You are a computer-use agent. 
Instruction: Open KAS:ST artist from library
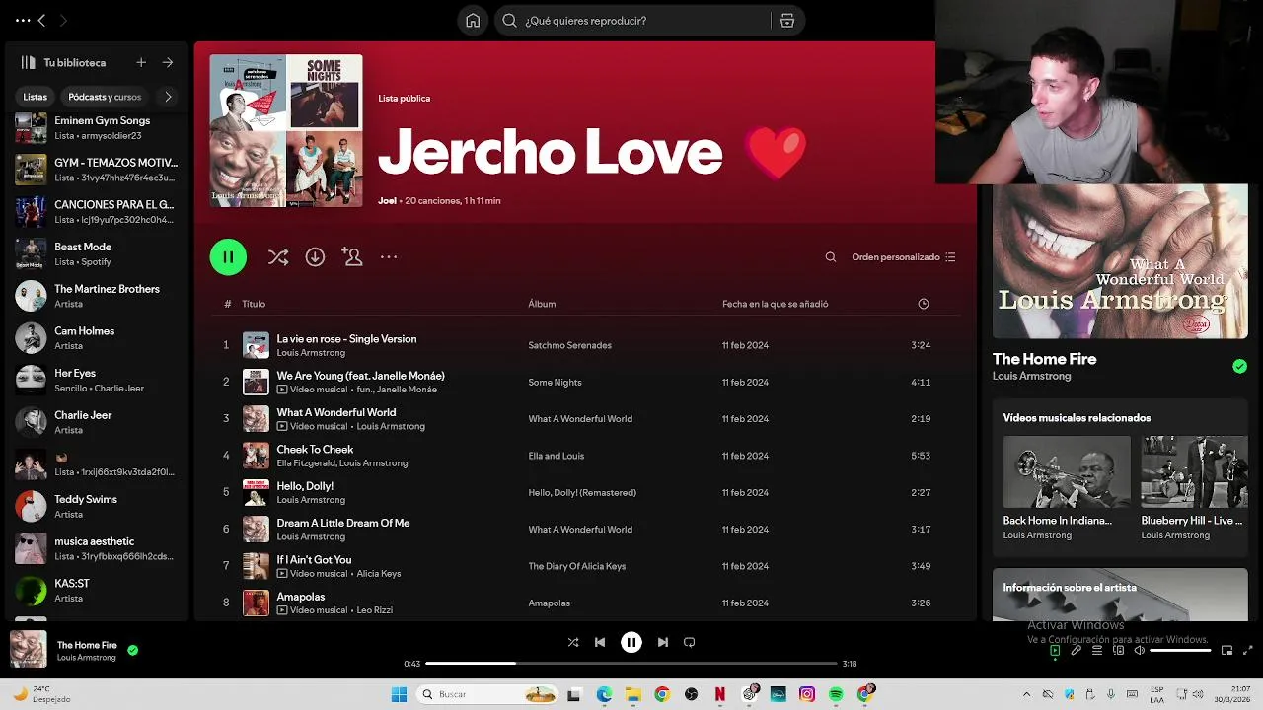click(96, 591)
